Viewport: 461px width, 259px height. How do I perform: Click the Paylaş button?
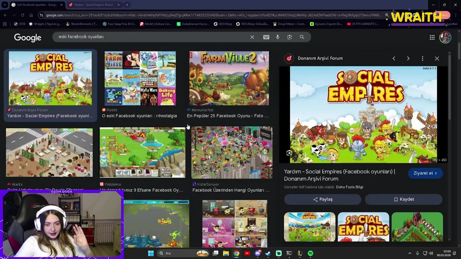click(323, 199)
